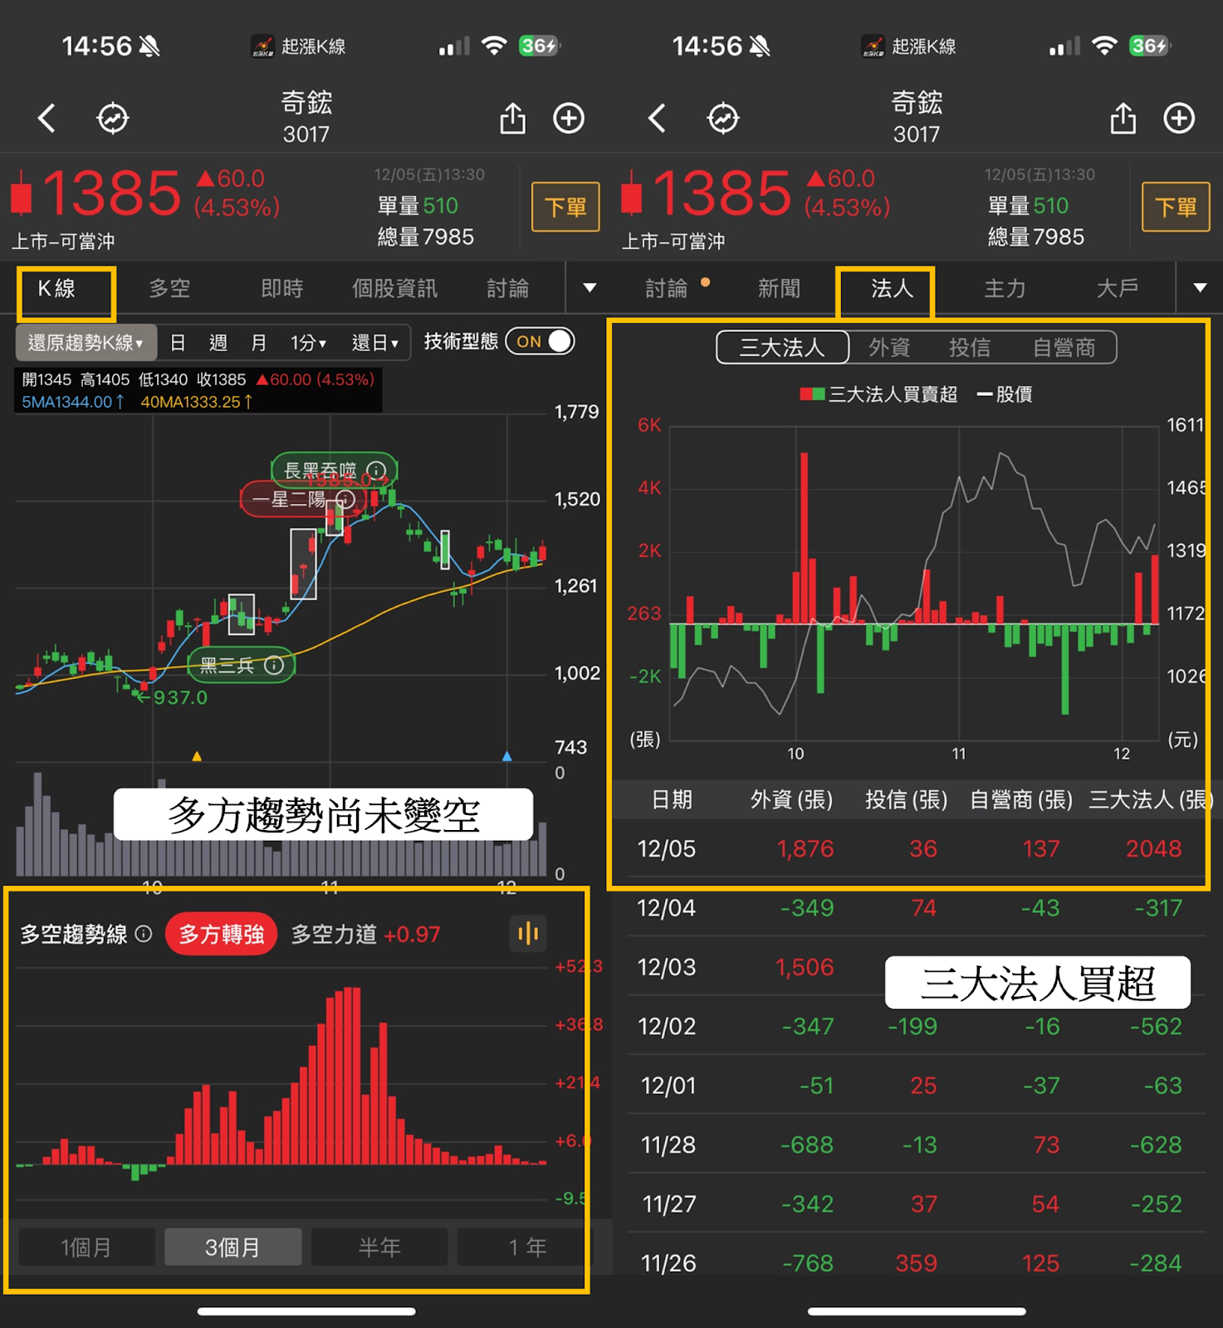This screenshot has height=1328, width=1223.
Task: Switch to the 即時 tab
Action: tap(282, 289)
